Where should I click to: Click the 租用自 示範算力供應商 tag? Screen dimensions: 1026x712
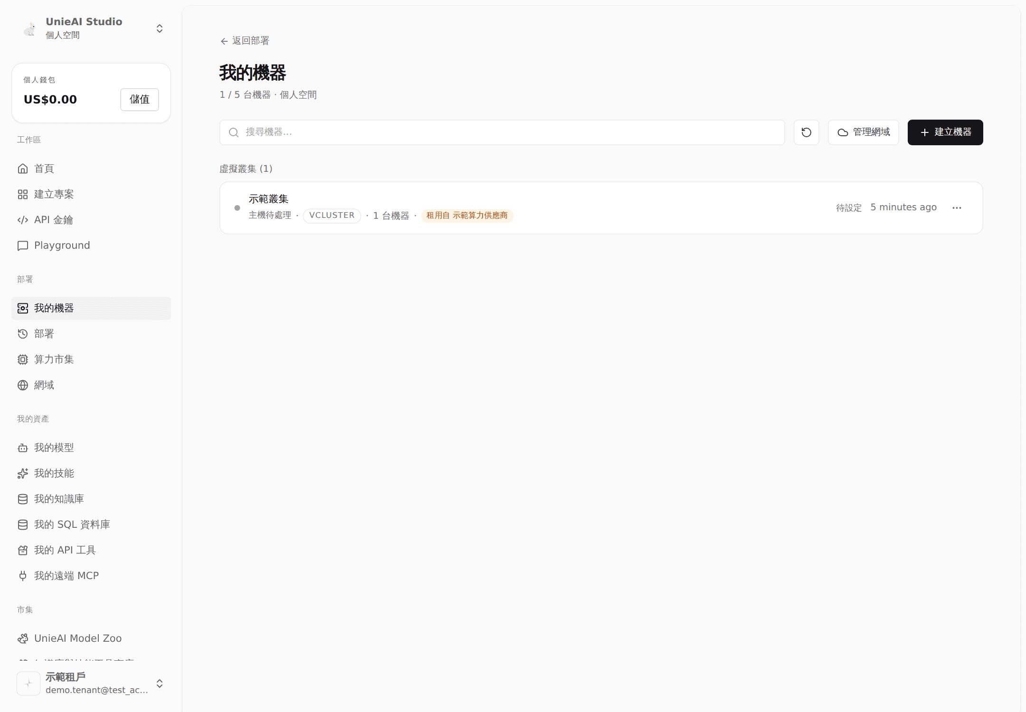coord(467,215)
